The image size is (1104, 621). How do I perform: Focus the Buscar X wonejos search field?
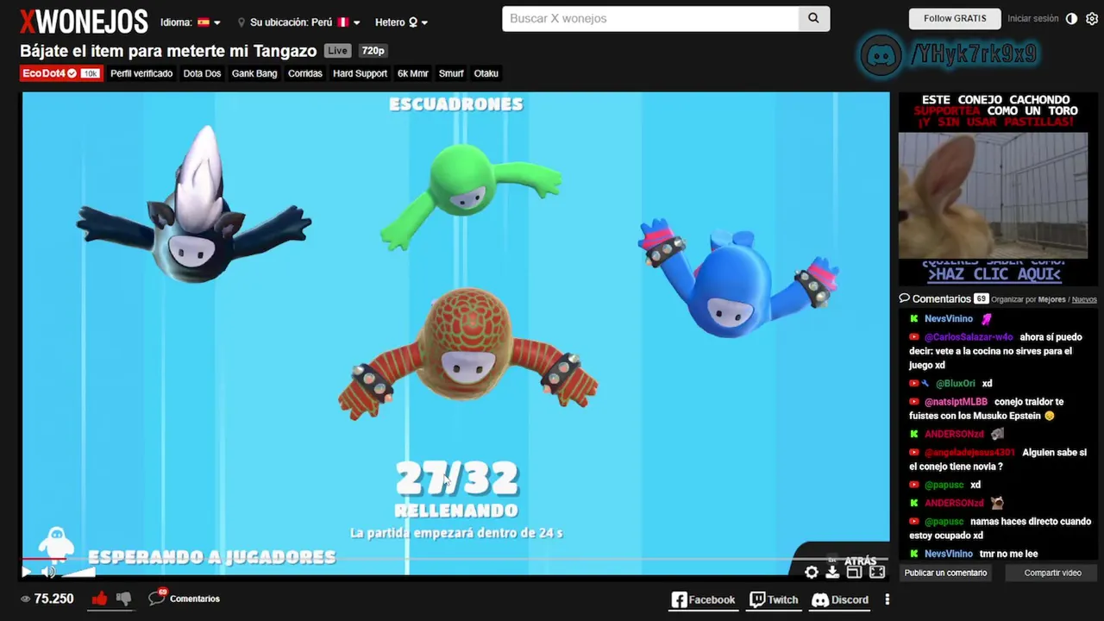click(x=650, y=18)
